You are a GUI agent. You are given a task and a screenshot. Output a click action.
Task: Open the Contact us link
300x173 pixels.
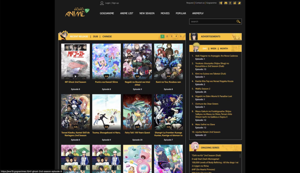pos(200,3)
